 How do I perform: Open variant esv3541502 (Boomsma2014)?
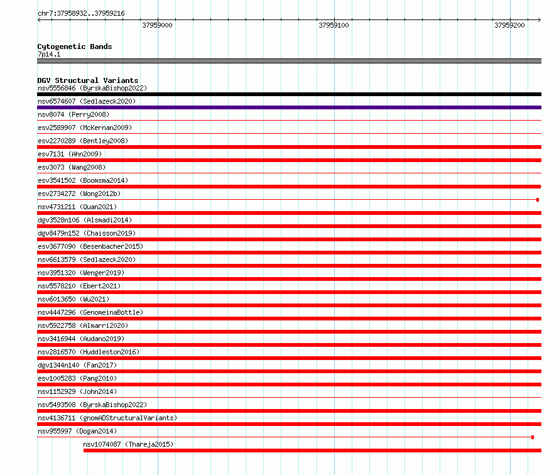click(83, 180)
